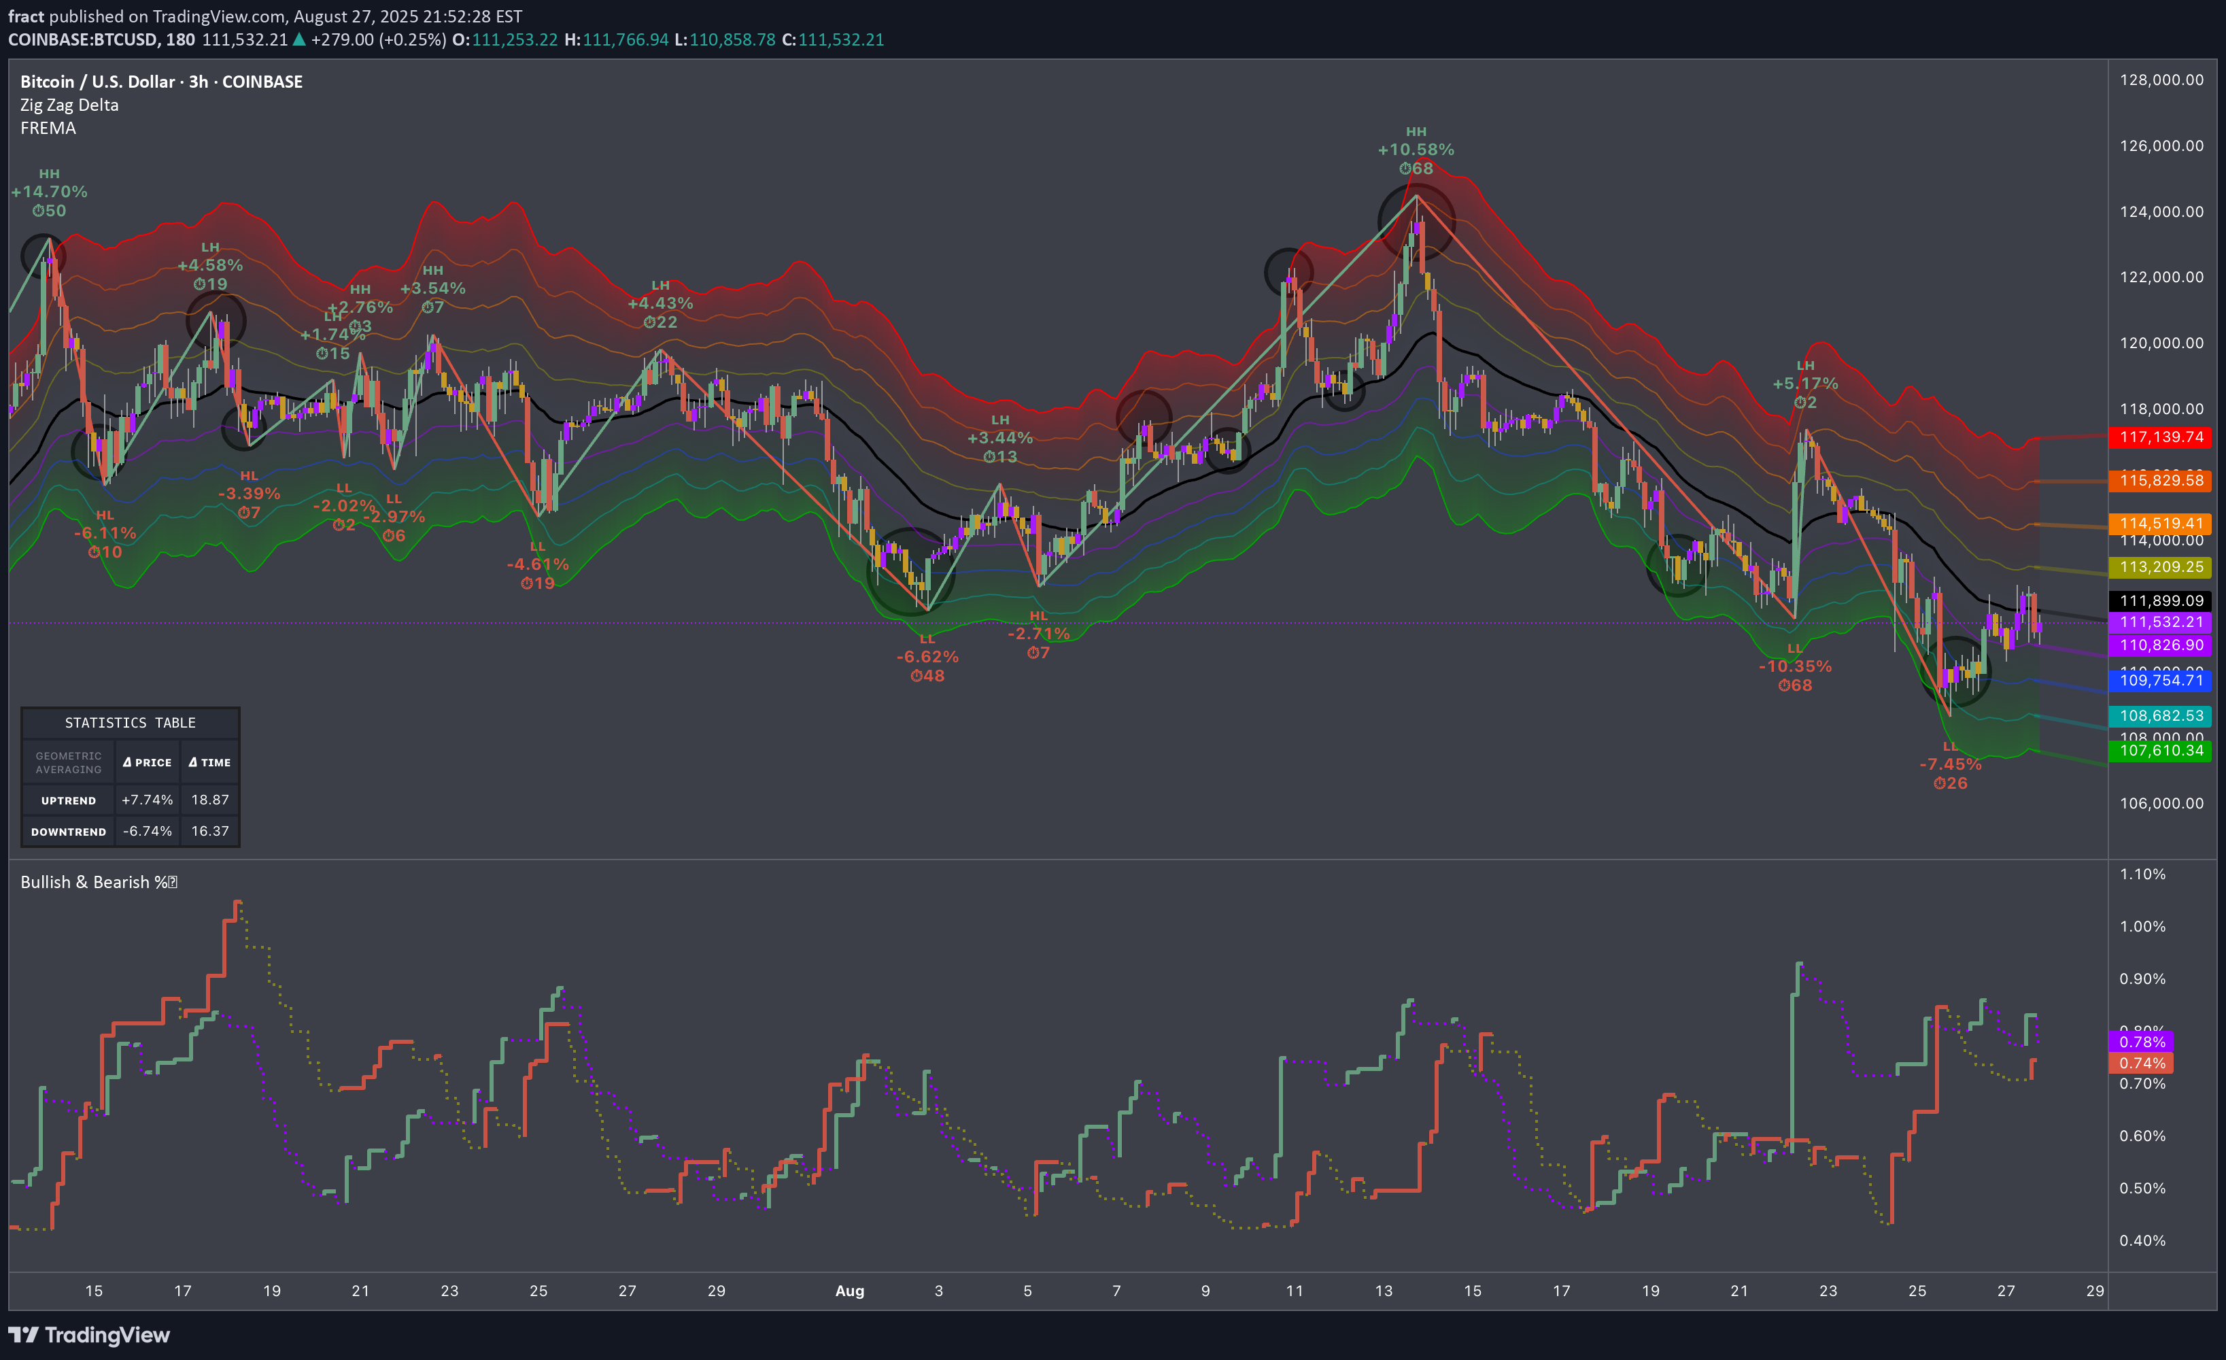Click the teal 108,682.53 price label
This screenshot has width=2226, height=1360.
pyautogui.click(x=2160, y=715)
